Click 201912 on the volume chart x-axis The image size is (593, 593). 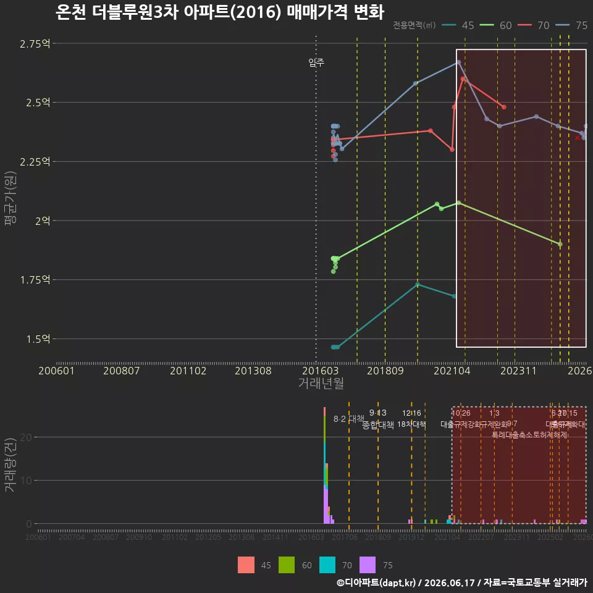pos(411,537)
